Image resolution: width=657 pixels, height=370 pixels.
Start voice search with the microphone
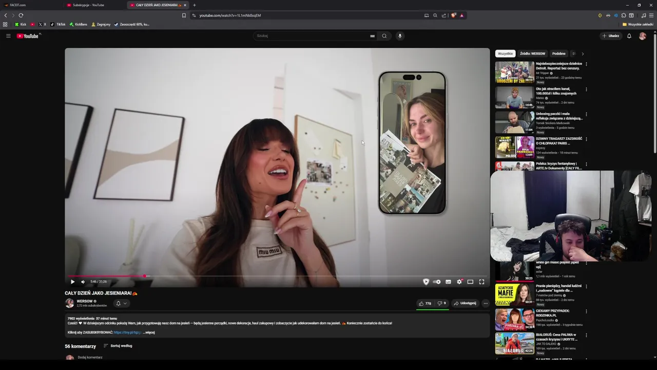coord(400,36)
